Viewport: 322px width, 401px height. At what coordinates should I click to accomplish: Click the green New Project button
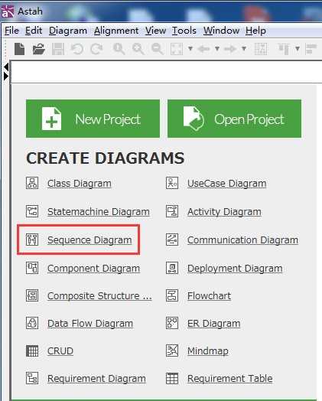point(93,119)
